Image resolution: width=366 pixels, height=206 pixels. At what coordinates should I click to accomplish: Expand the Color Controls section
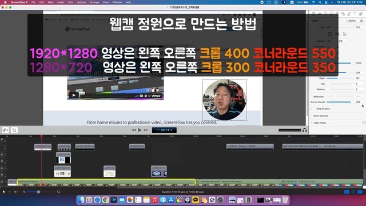click(312, 116)
